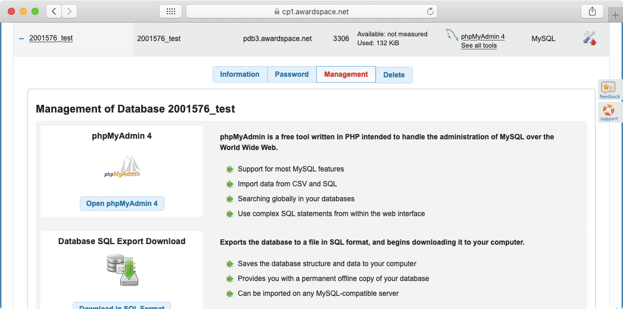The width and height of the screenshot is (623, 309).
Task: Click Safari's Share icon
Action: point(592,11)
